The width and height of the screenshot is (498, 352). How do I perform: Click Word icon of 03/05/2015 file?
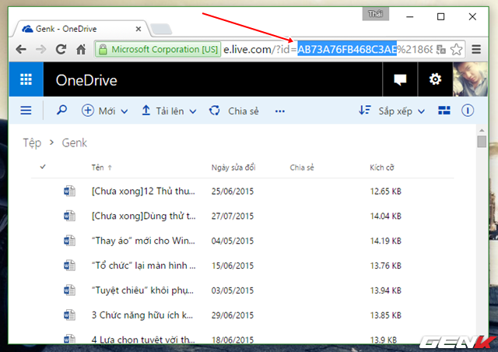tap(69, 290)
